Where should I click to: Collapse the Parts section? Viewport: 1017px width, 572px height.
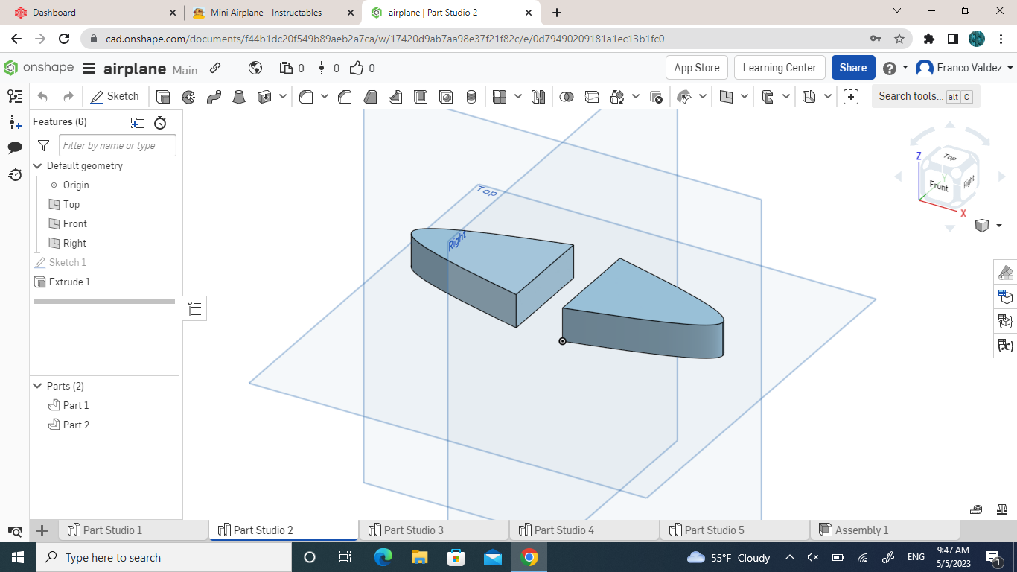click(x=36, y=386)
